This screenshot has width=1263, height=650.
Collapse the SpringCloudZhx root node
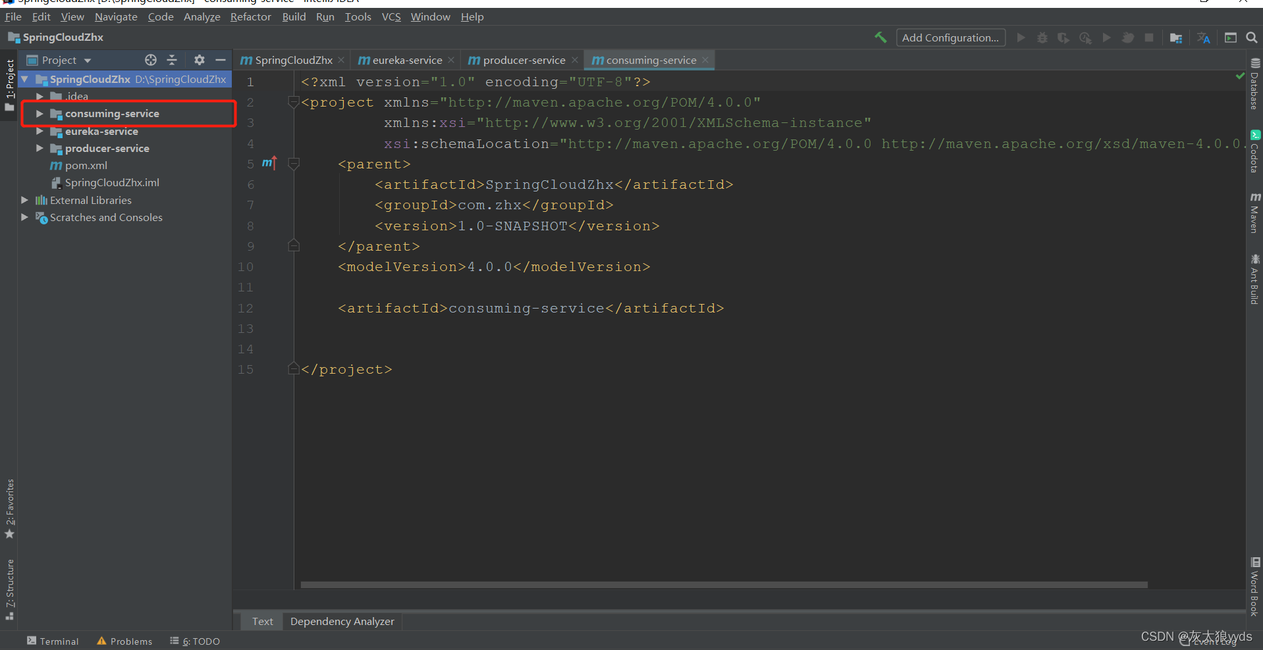(x=24, y=79)
